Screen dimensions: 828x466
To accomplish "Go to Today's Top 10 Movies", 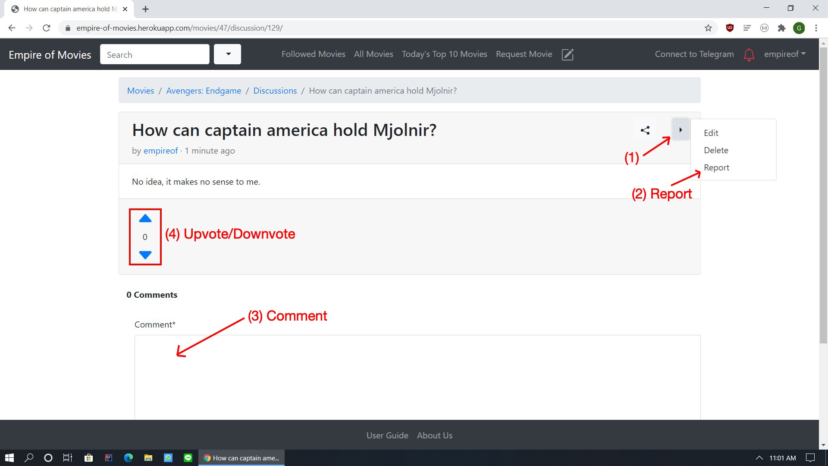I will pos(444,54).
